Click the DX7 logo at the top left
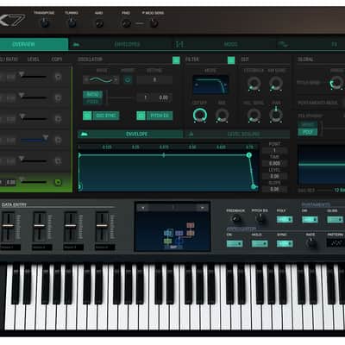Image resolution: width=345 pixels, height=345 pixels. (12, 21)
